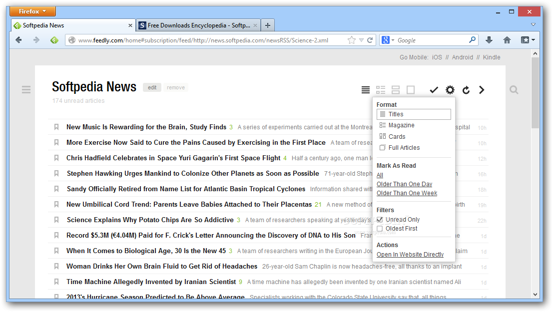553x312 pixels.
Task: Select Full Articles format in the menu
Action: [400, 148]
